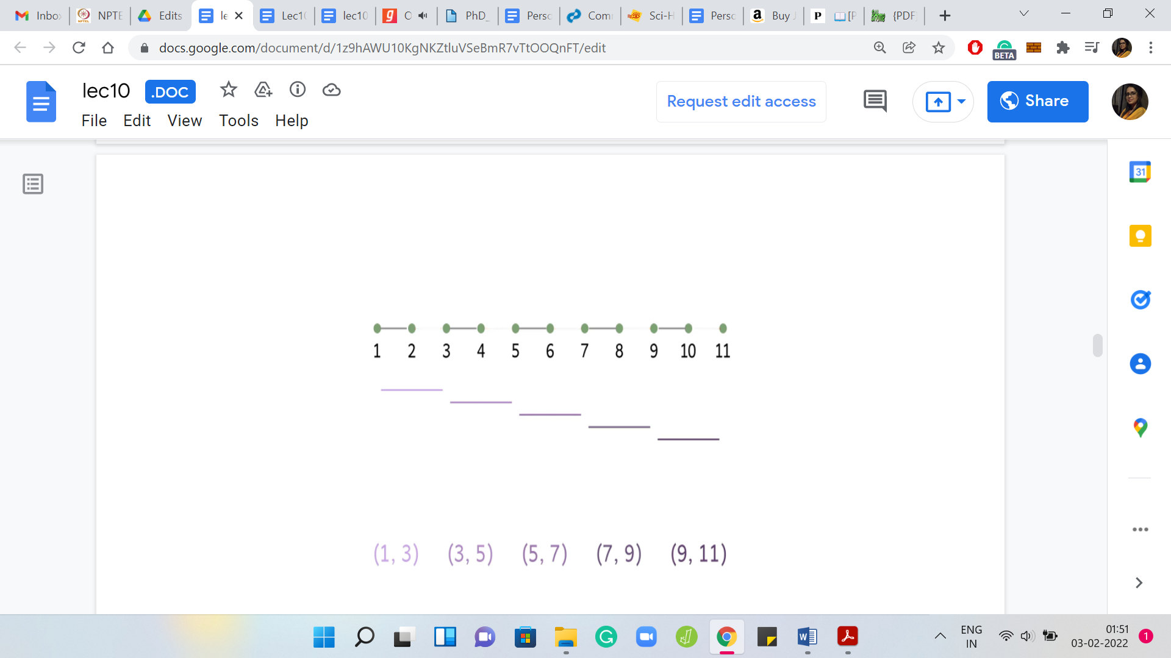Click the blue Share button
This screenshot has height=658, width=1171.
1037,101
